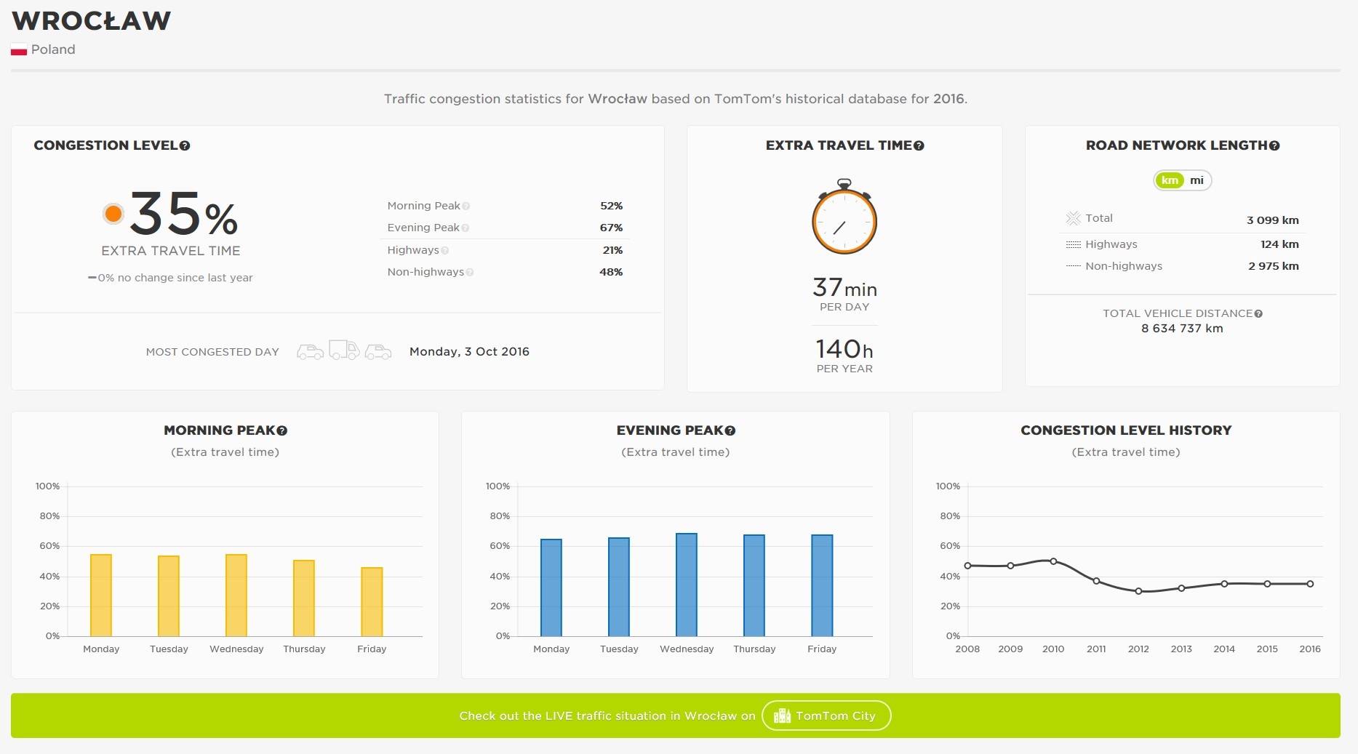Click the Road Network Length help icon
The width and height of the screenshot is (1358, 754).
[1274, 146]
